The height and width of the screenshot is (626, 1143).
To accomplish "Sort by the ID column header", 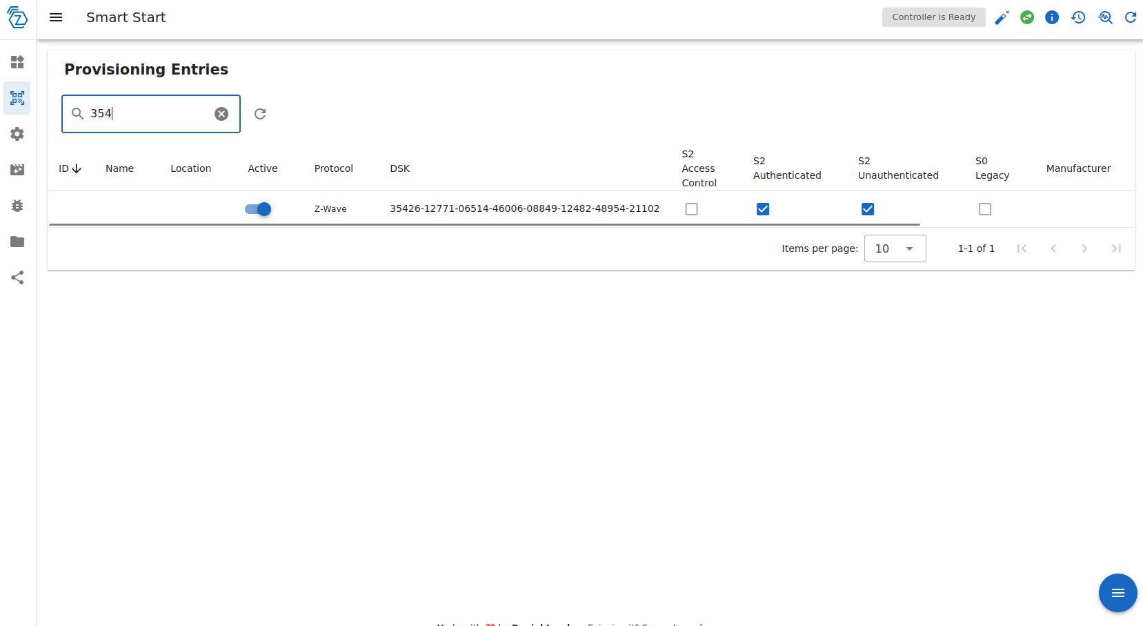I will point(70,168).
